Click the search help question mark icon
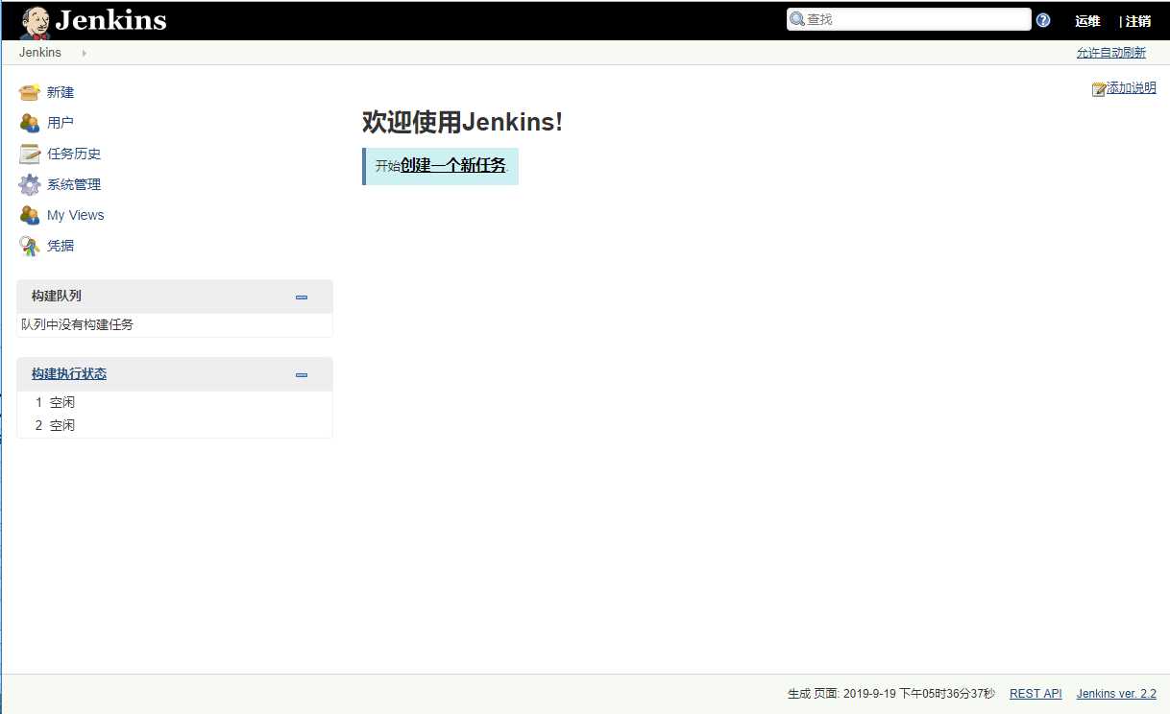1170x714 pixels. [x=1043, y=20]
